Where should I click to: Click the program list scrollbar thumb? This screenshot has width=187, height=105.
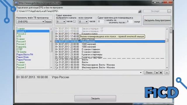click(x=167, y=40)
